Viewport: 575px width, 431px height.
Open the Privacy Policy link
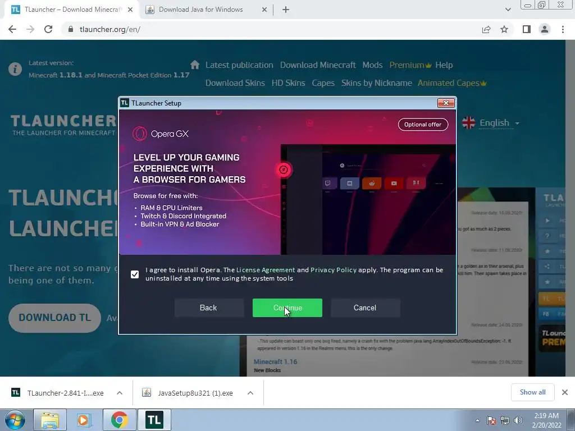coord(334,270)
